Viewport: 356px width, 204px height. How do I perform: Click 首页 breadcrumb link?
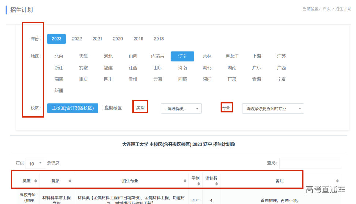click(x=326, y=9)
